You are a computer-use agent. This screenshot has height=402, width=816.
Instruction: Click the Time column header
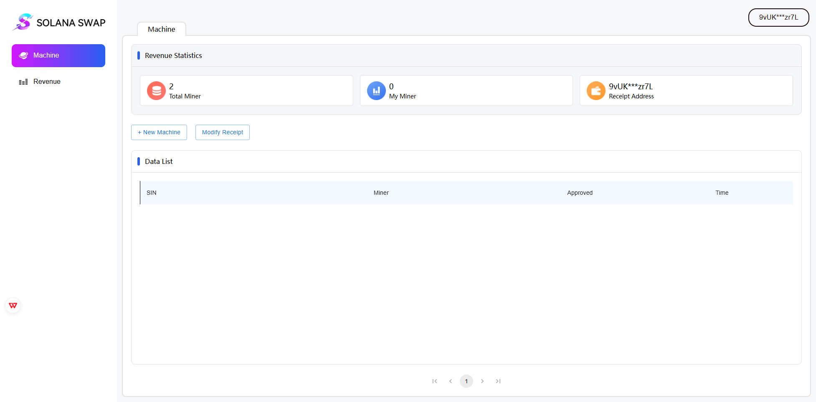pos(722,193)
